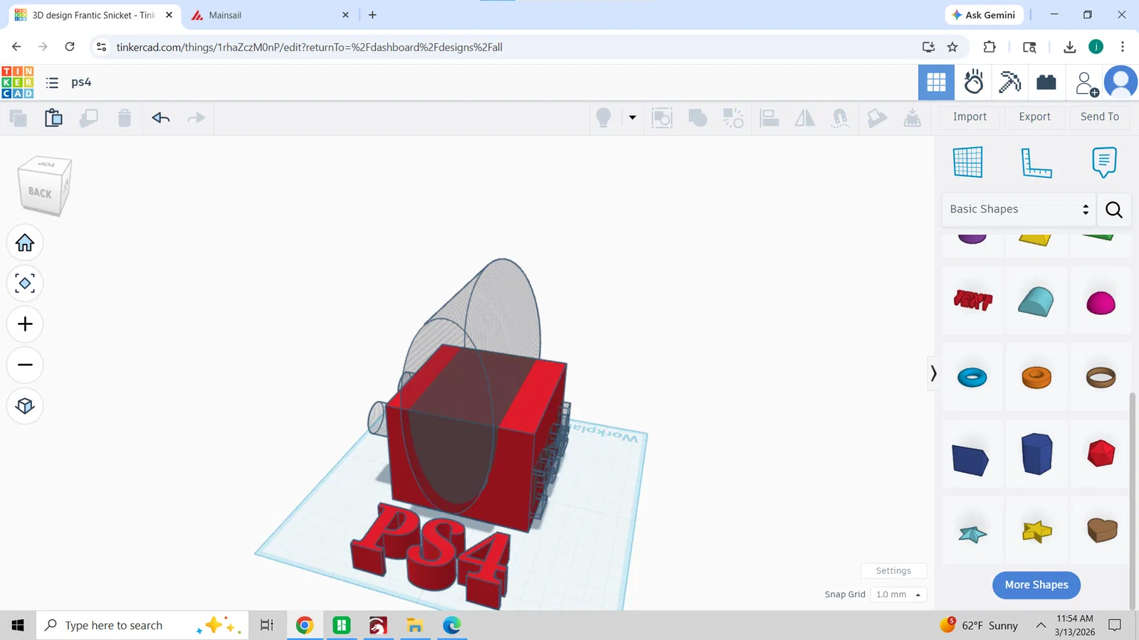
Task: Toggle perspective or orthographic view cube
Action: click(25, 406)
